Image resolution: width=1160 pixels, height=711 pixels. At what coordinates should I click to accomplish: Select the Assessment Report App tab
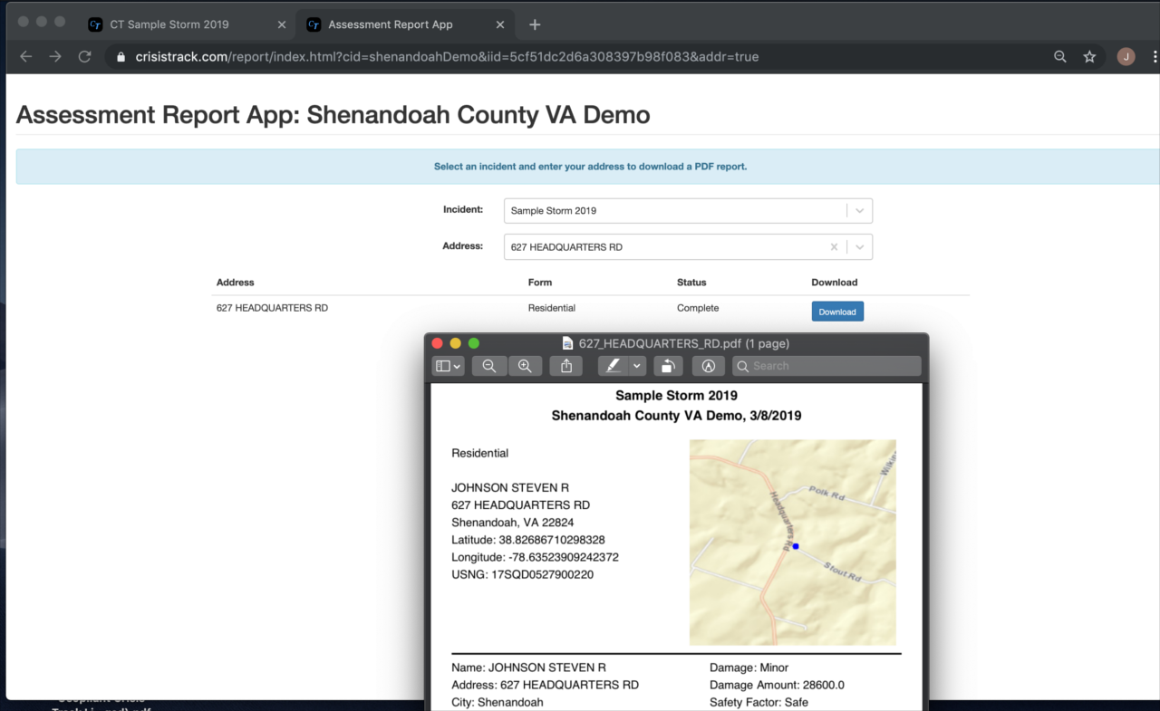coord(390,24)
